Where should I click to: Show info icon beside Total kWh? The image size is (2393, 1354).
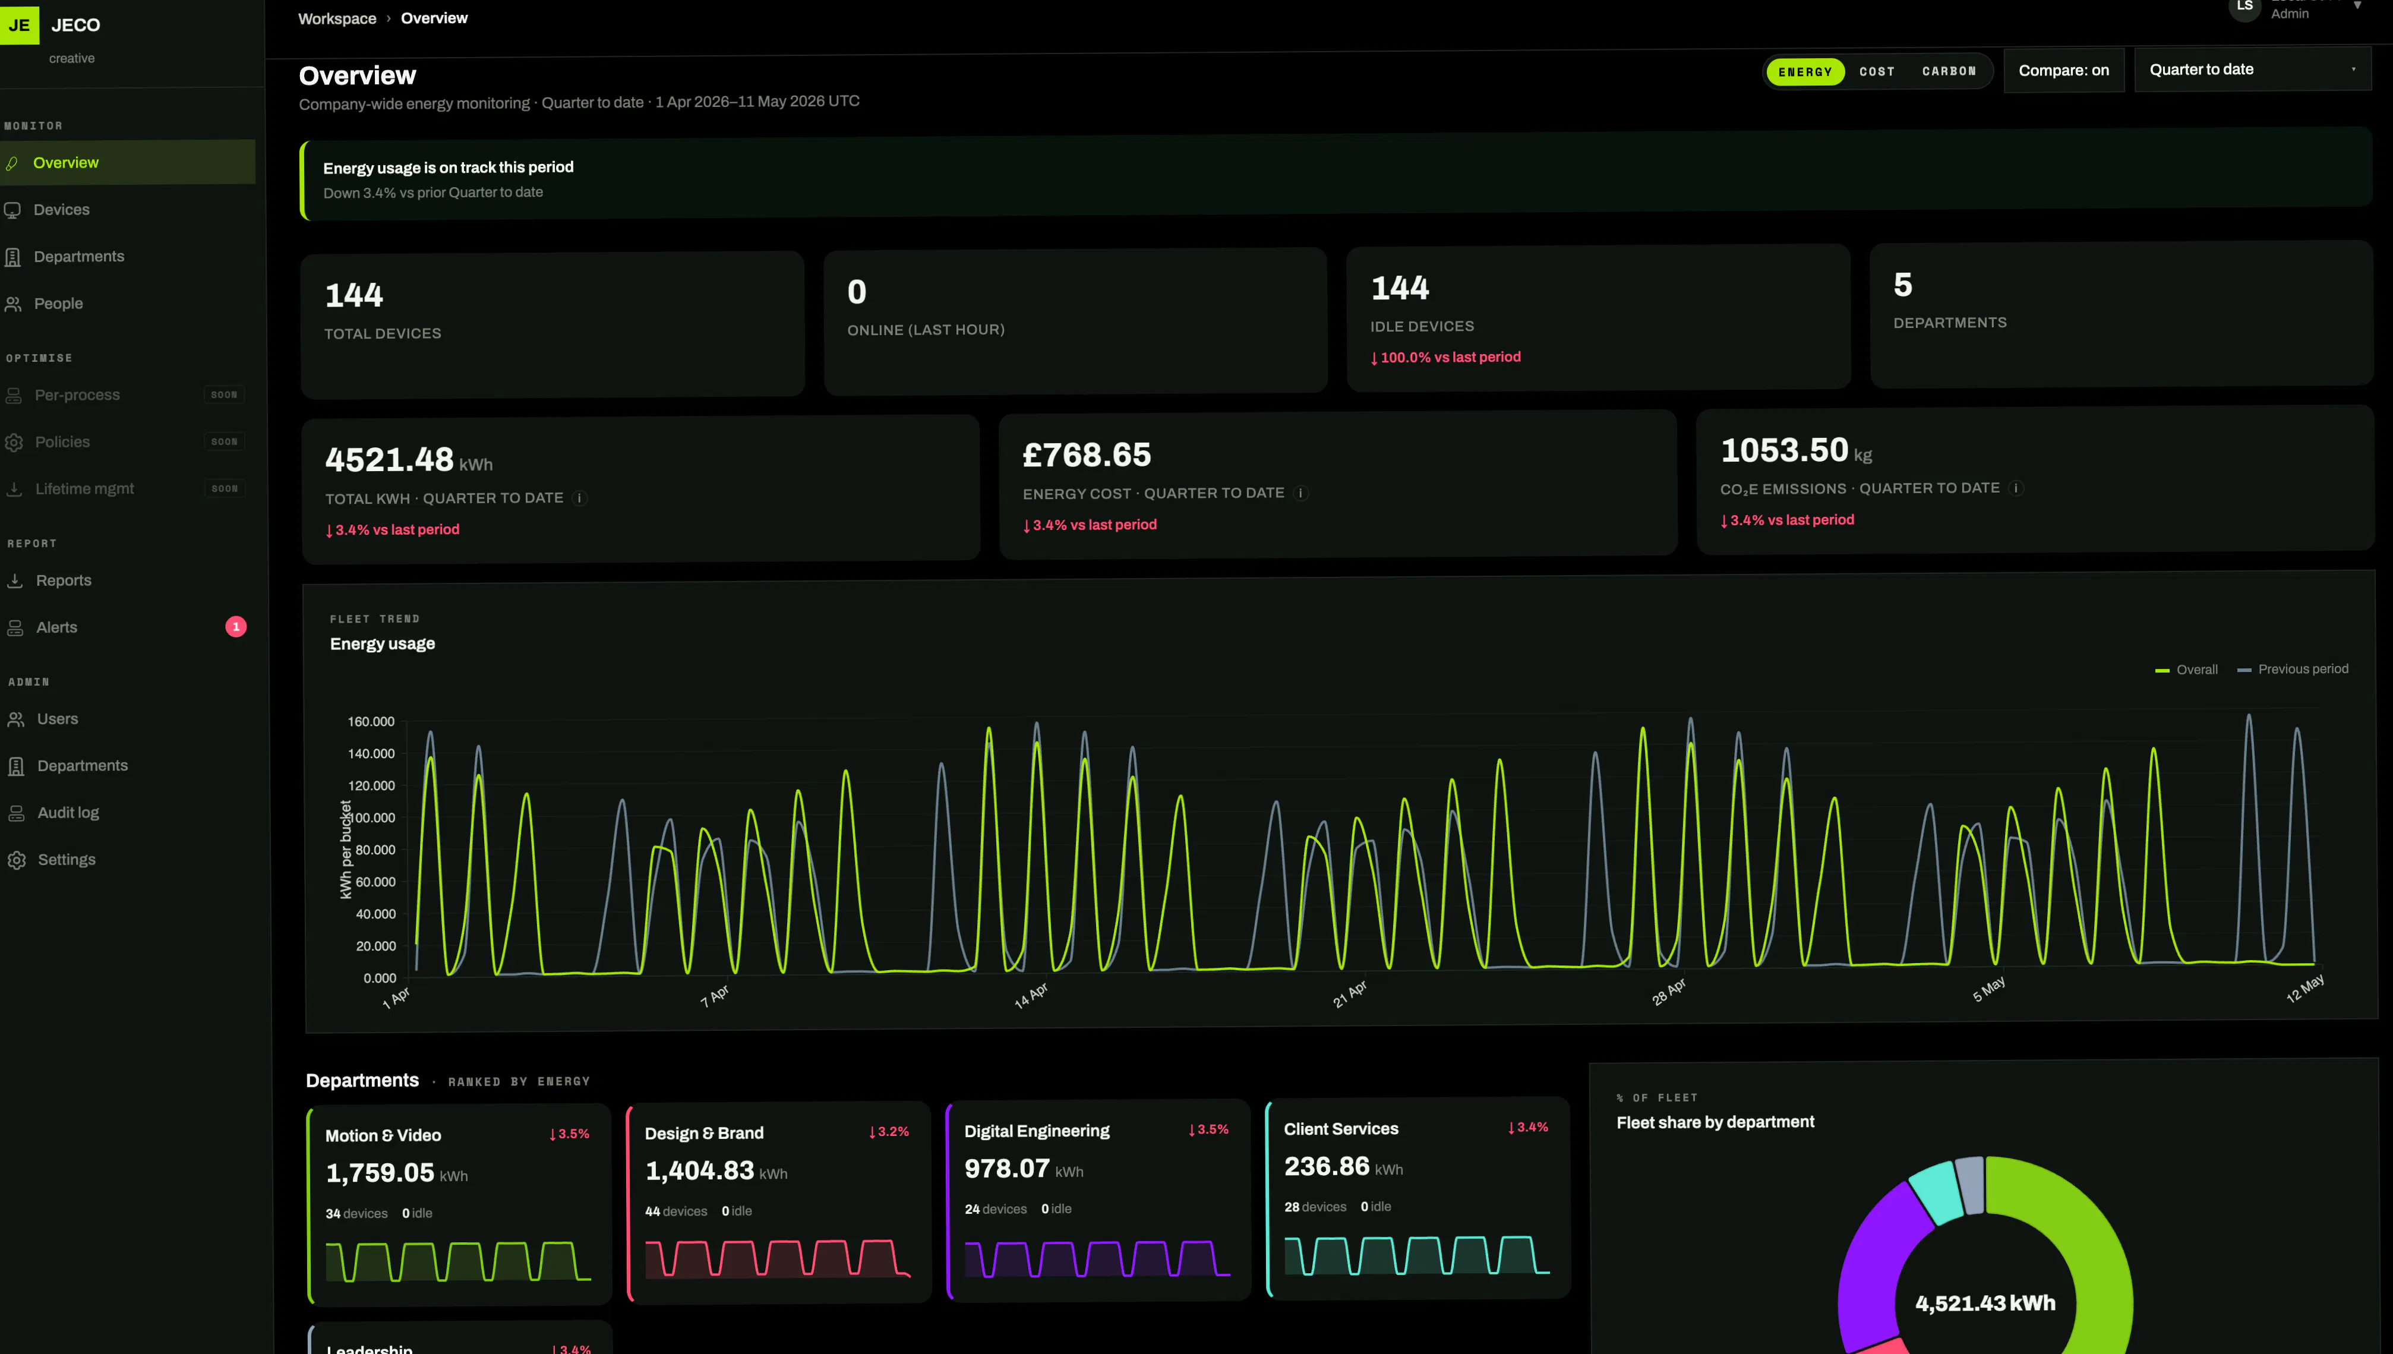(x=579, y=498)
